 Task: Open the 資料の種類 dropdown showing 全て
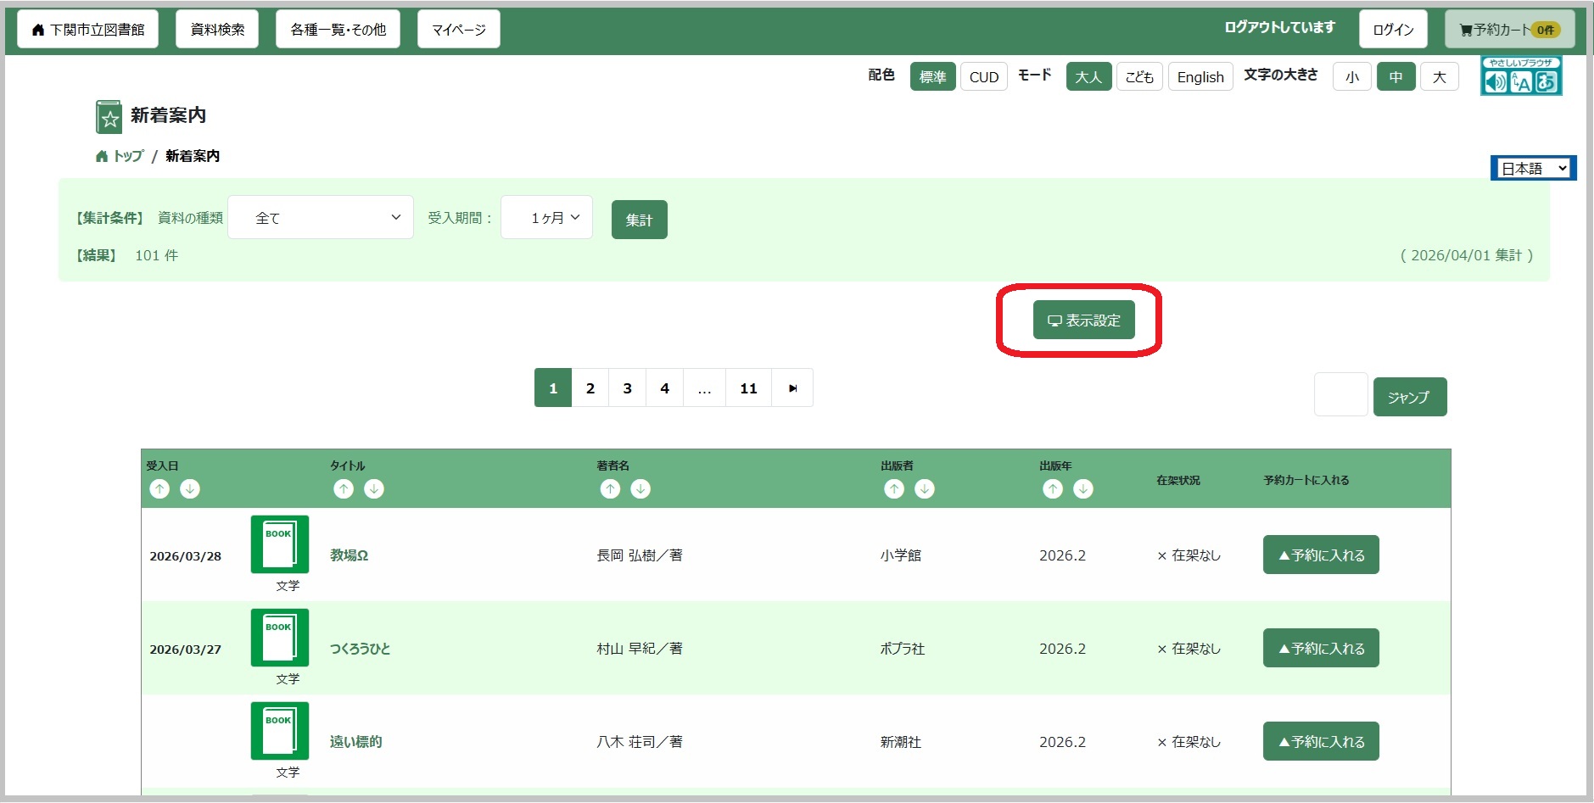[320, 217]
